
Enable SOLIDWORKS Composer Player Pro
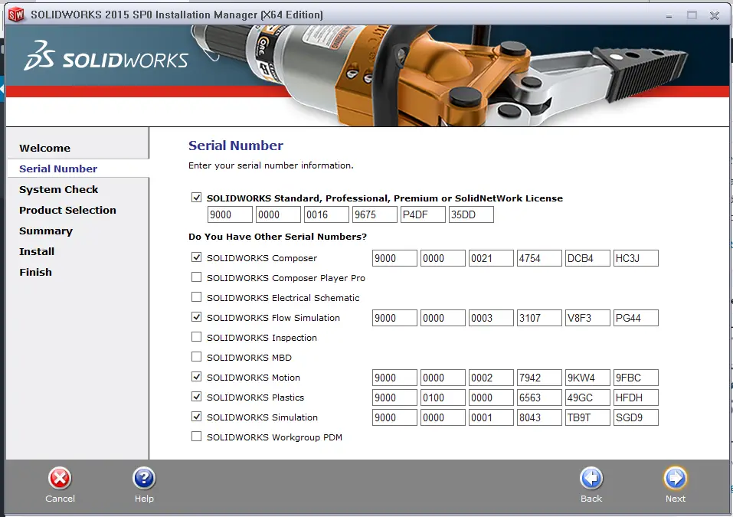pos(196,277)
